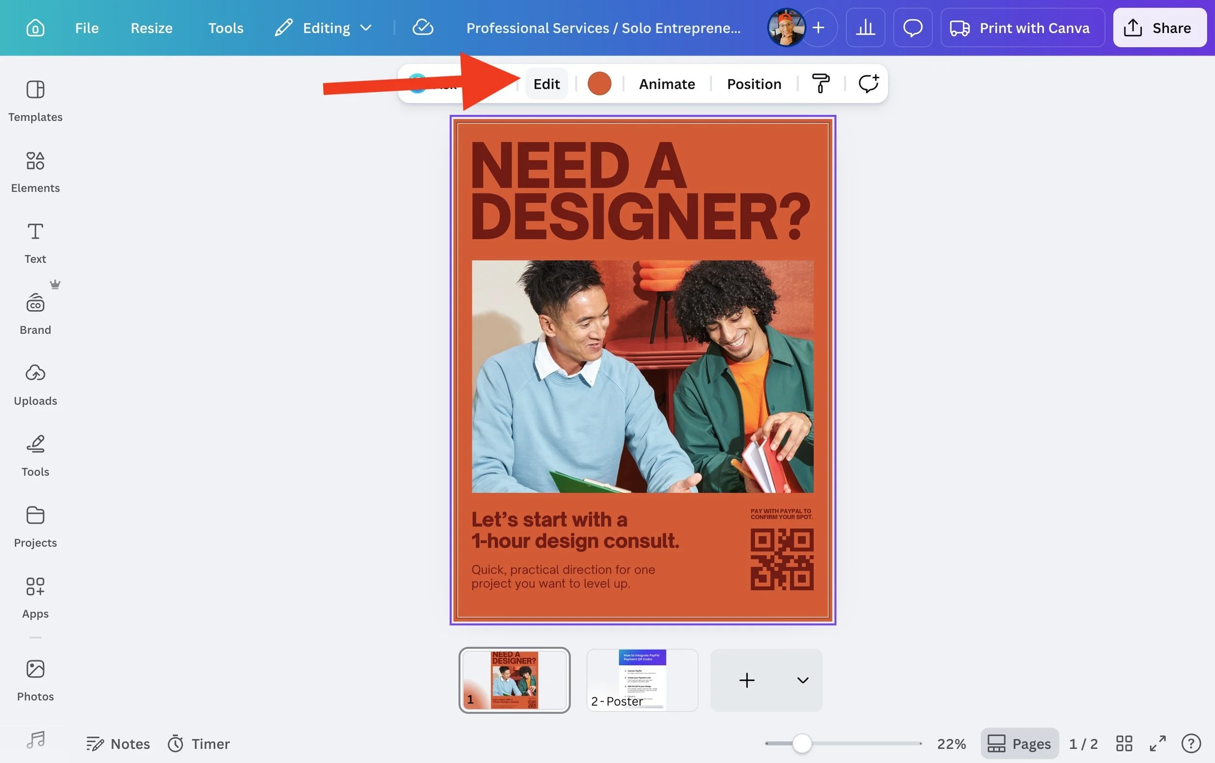Image resolution: width=1215 pixels, height=763 pixels.
Task: Open the Resize menu
Action: 151,28
